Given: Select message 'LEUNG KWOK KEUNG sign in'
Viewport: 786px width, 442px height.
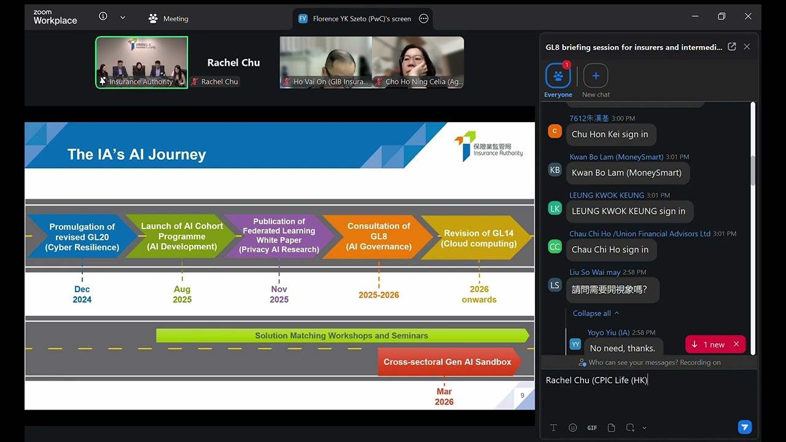Looking at the screenshot, I should pos(629,211).
